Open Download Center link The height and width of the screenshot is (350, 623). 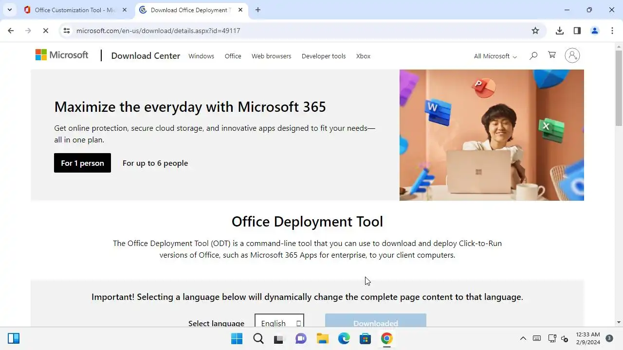click(146, 56)
